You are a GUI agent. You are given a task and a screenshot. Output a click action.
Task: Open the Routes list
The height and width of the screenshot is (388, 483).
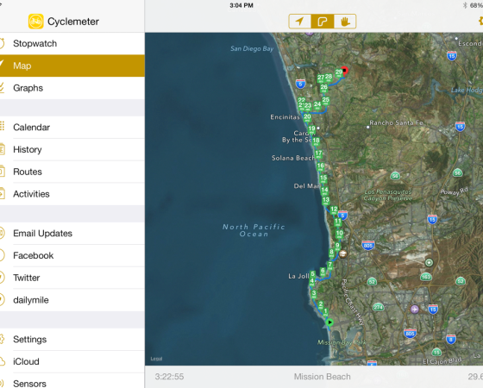[72, 172]
